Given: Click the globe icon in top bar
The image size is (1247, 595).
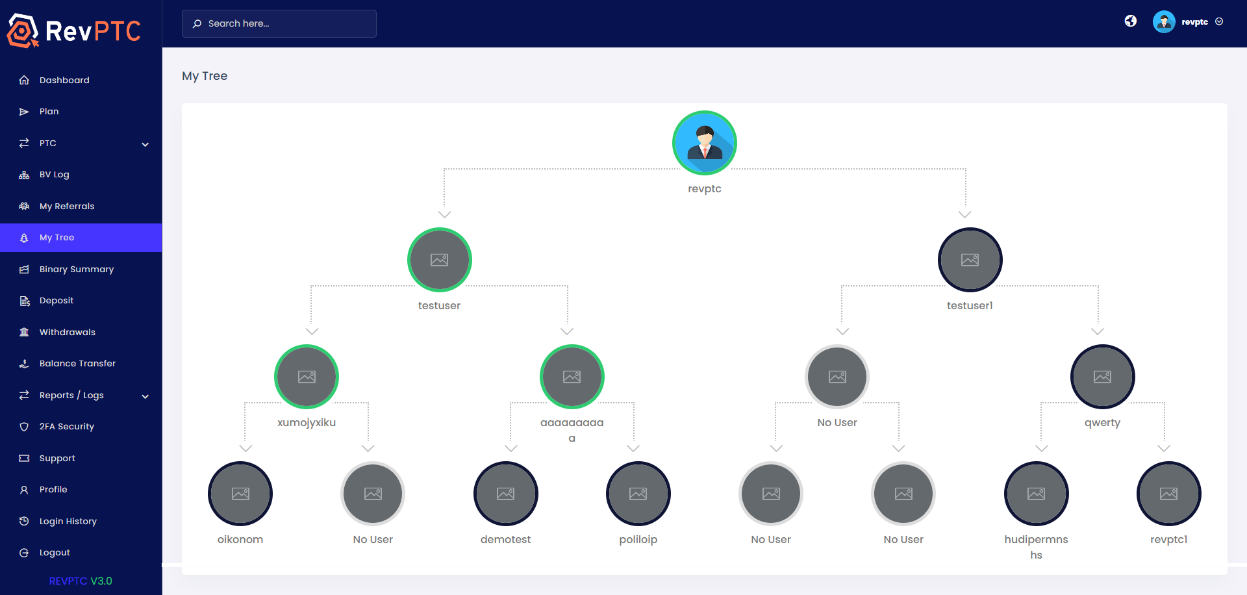Looking at the screenshot, I should point(1131,21).
